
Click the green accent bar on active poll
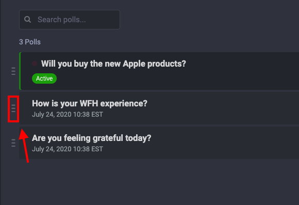[x=20, y=71]
